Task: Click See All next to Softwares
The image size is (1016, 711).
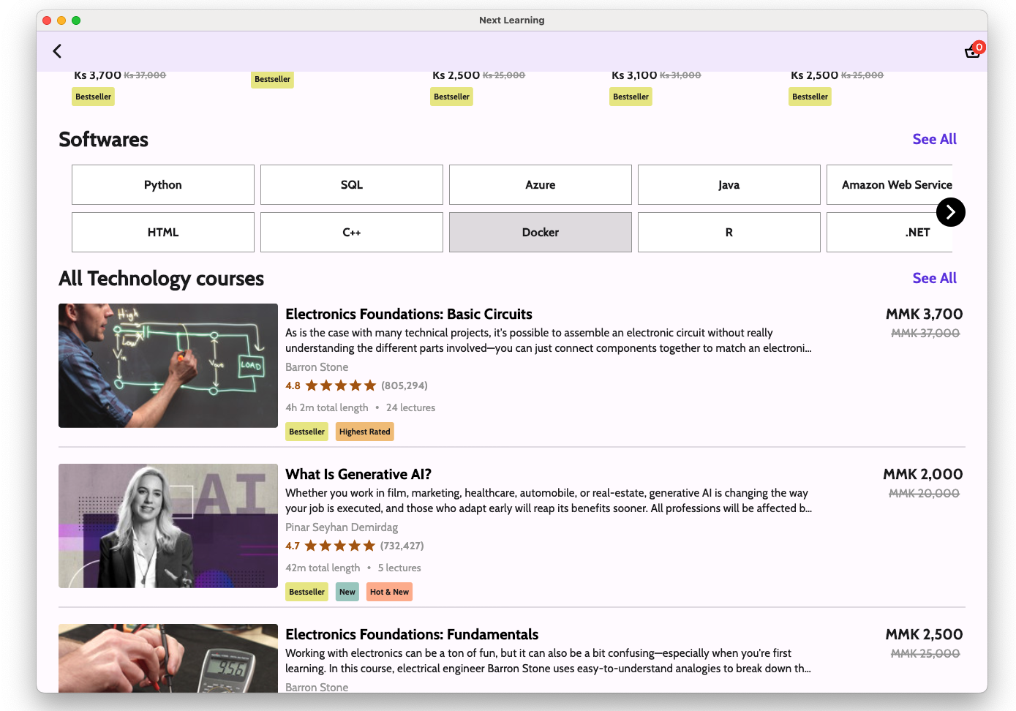Action: pos(934,139)
